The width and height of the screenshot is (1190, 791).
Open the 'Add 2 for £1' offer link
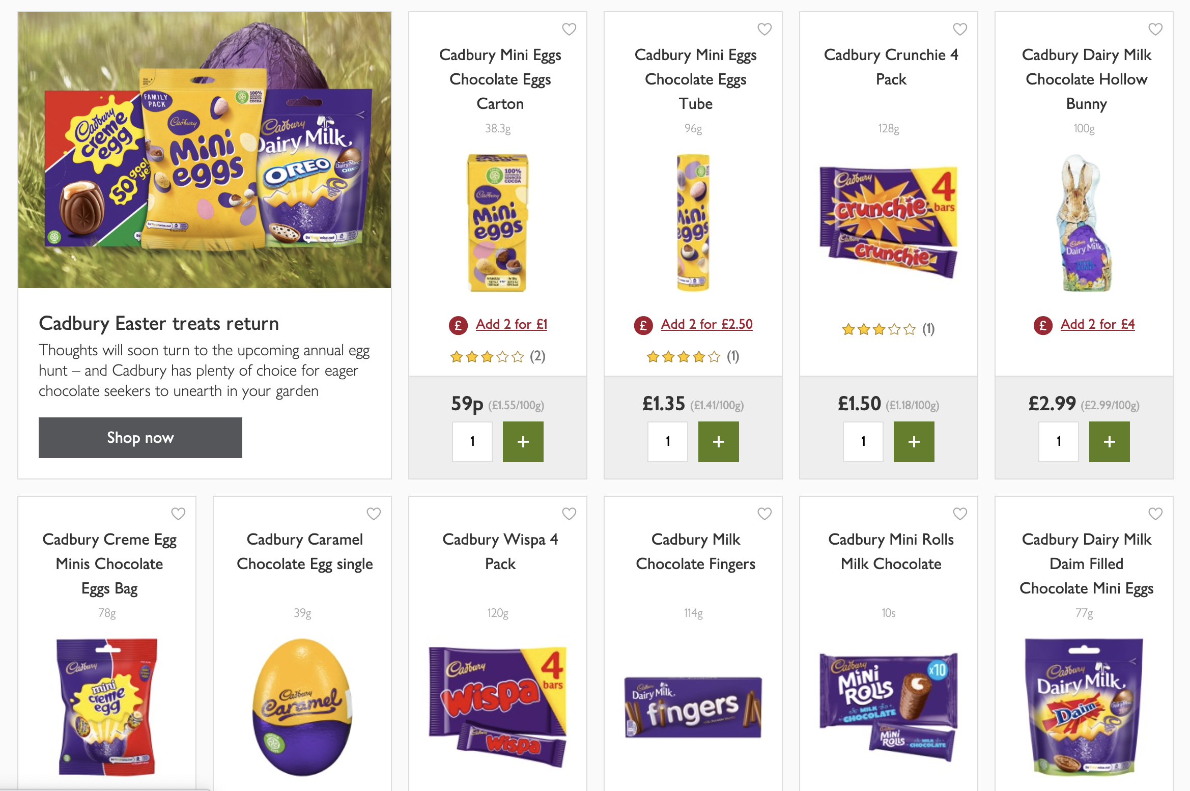tap(511, 324)
